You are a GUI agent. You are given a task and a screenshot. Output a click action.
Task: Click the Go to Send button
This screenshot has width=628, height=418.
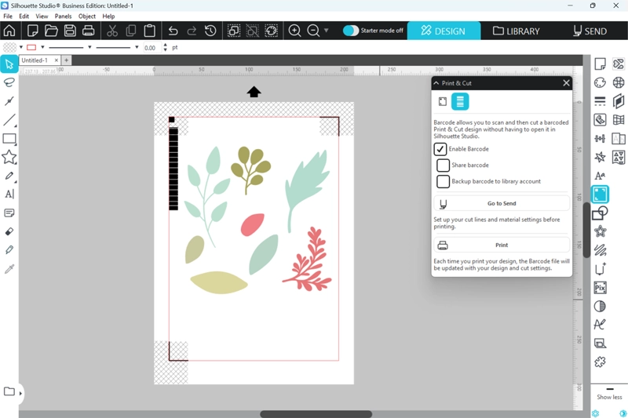502,204
